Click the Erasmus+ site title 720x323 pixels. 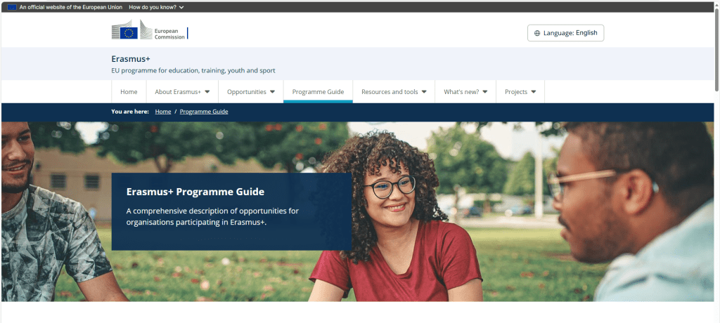(131, 59)
